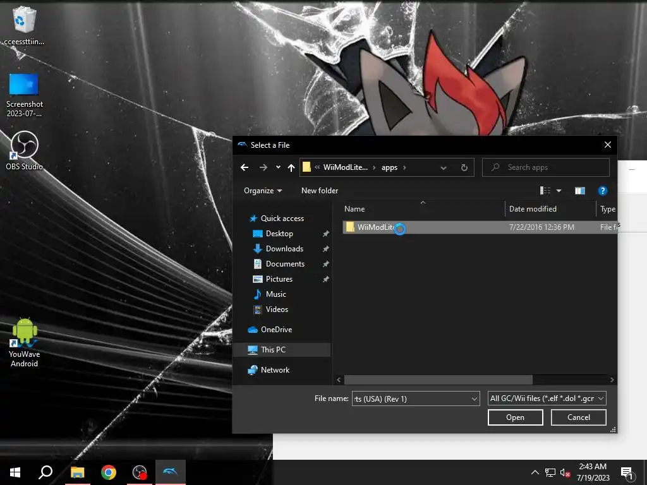Click the scroll left arrow of file list
647x485 pixels.
339,380
